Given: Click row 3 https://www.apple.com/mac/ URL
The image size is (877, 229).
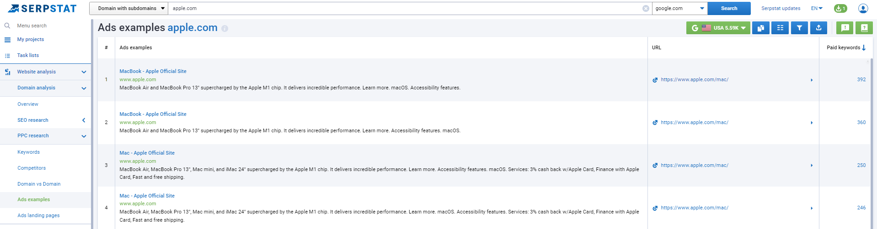Looking at the screenshot, I should (695, 165).
